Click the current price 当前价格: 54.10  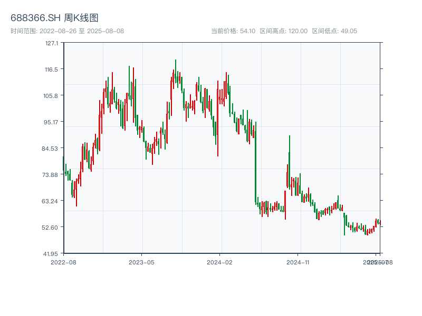[x=233, y=31]
